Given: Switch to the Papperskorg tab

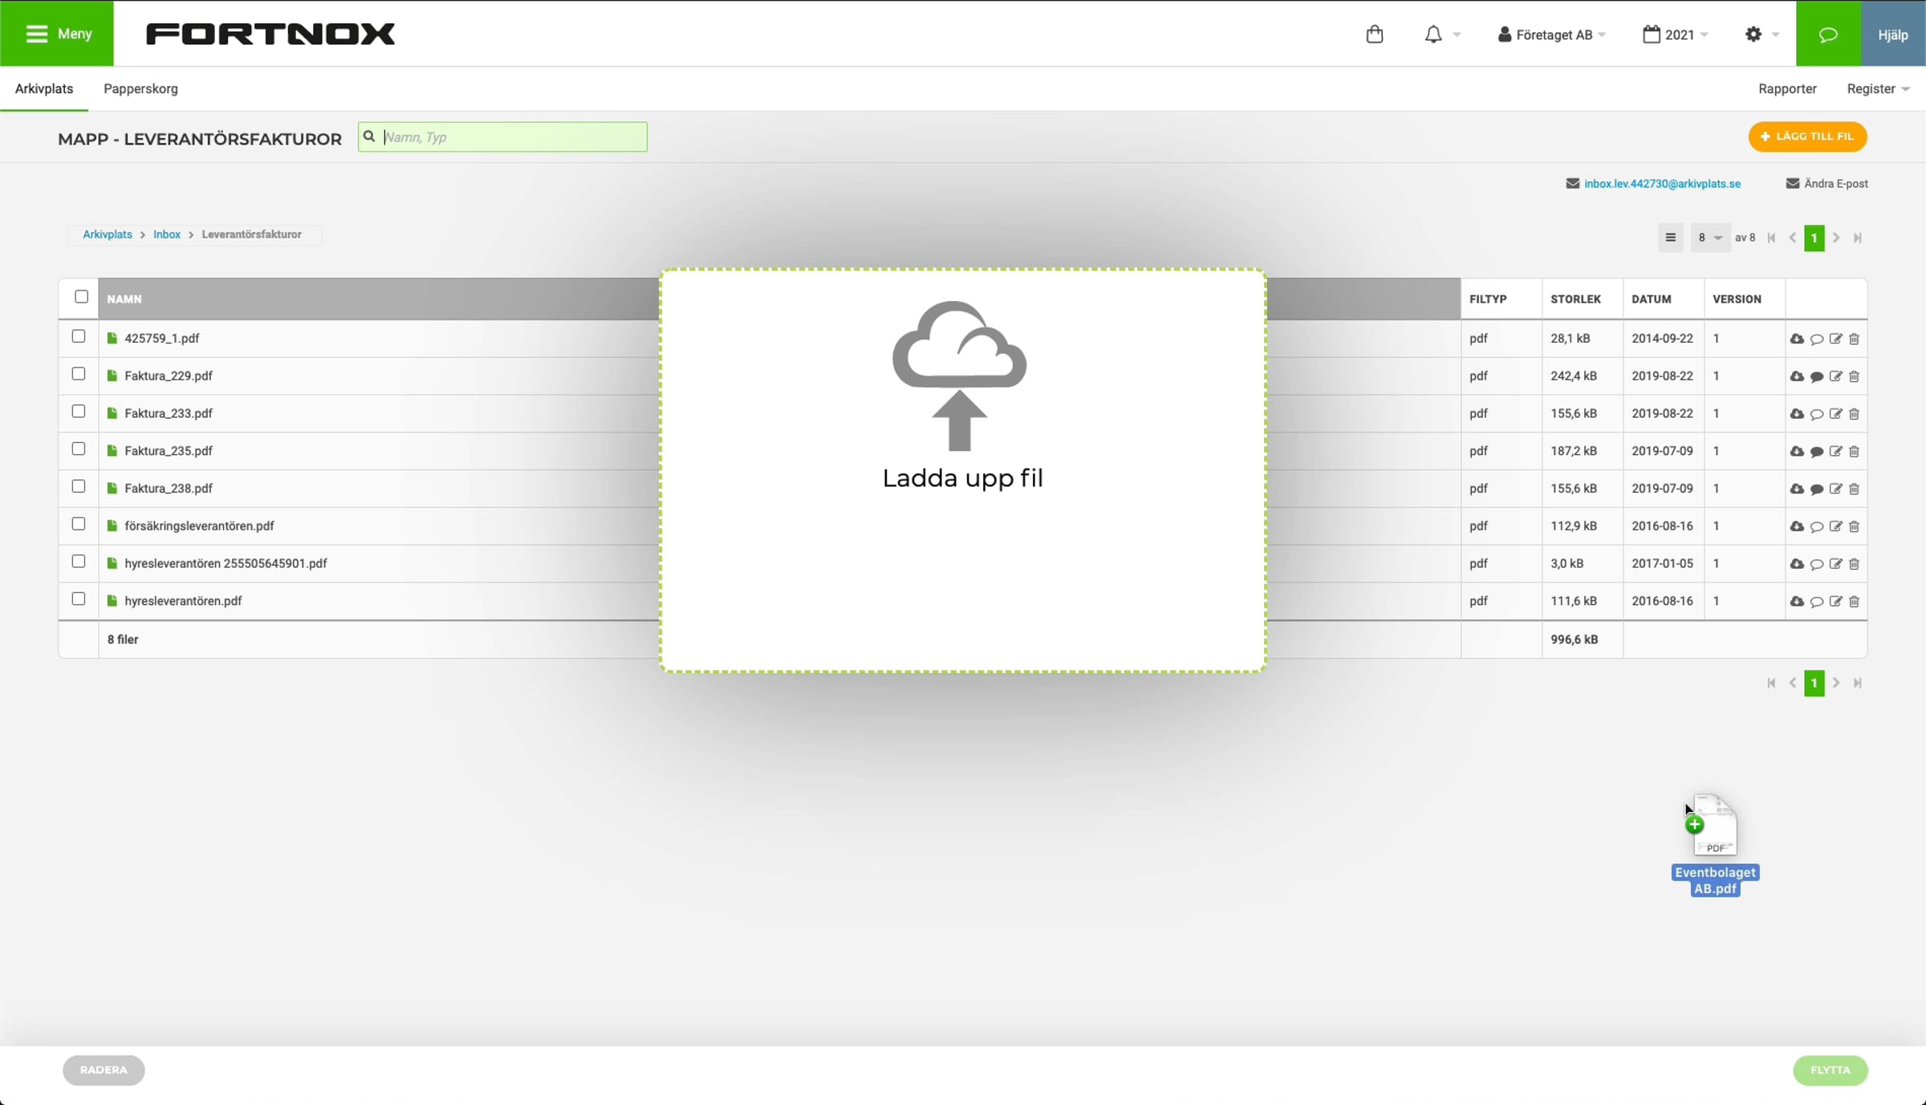Looking at the screenshot, I should (140, 89).
